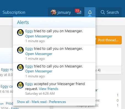Open january's user avatar in the navbar
The image size is (125, 109).
point(53,12)
